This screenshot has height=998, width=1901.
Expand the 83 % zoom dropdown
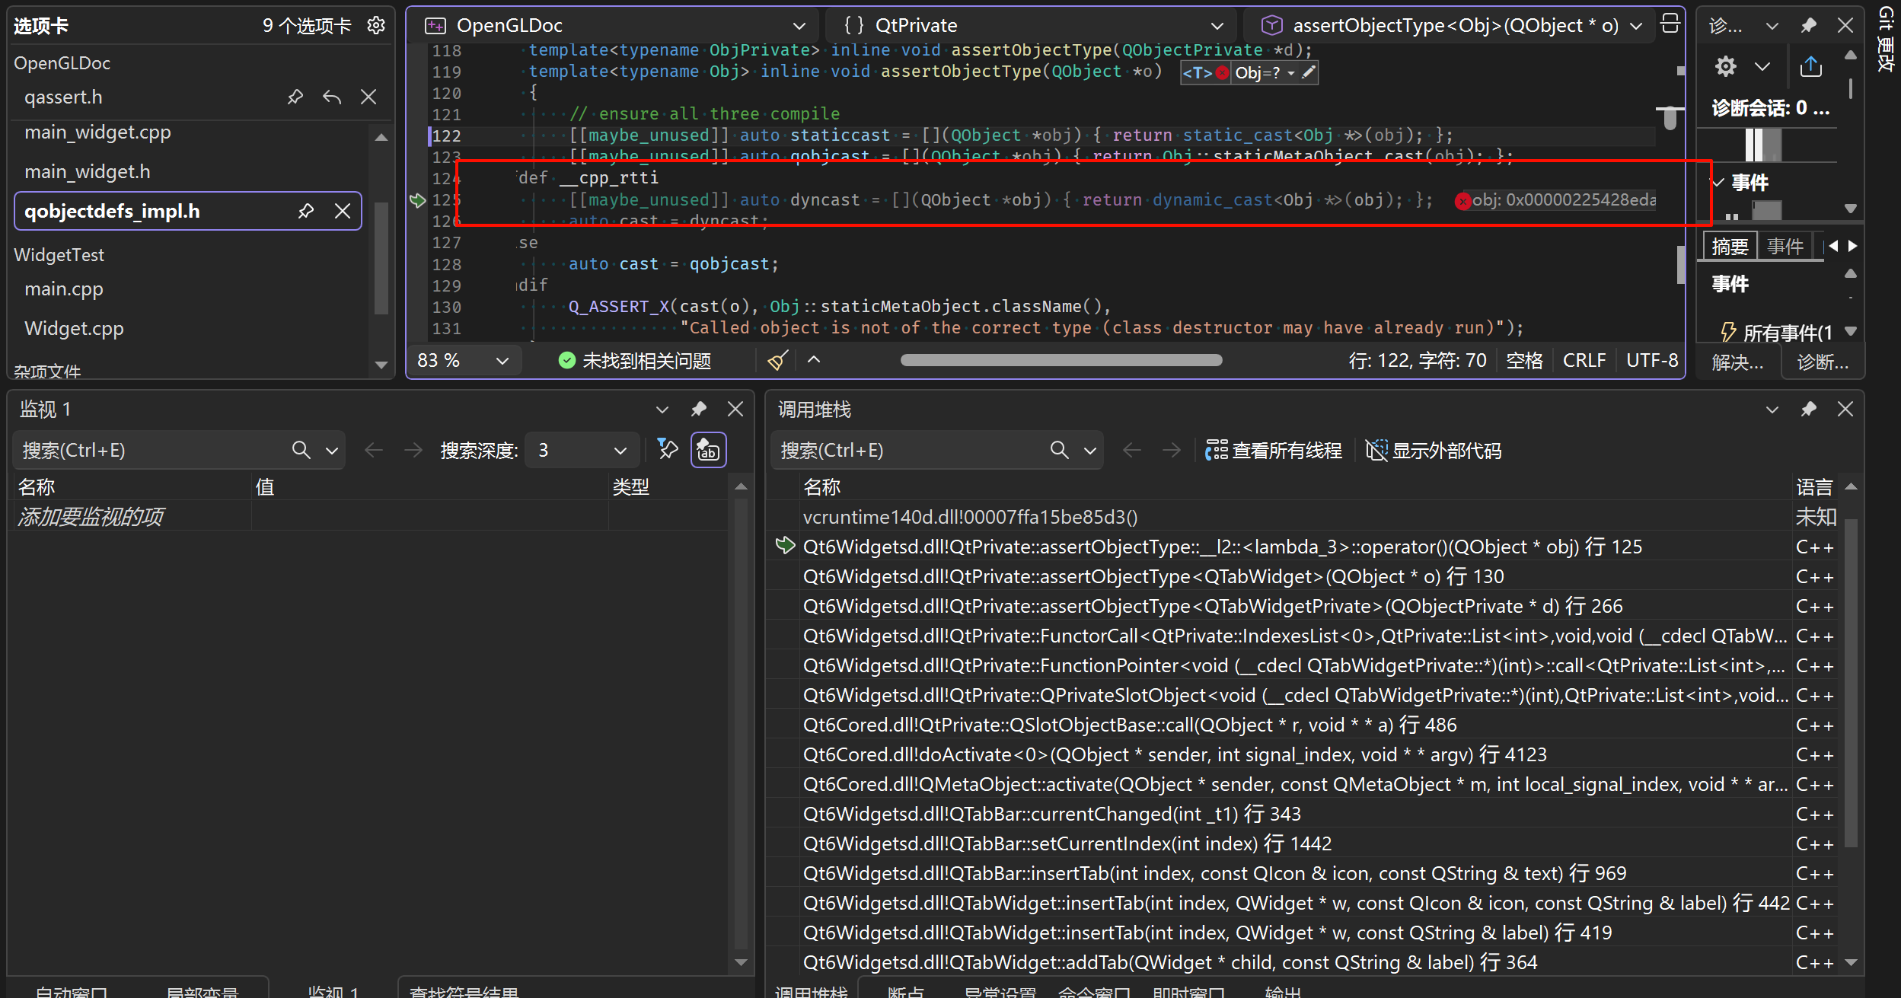pyautogui.click(x=502, y=360)
